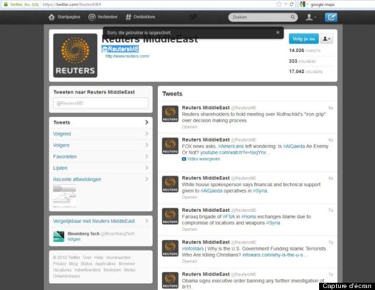
Task: Open the Volgend sidebar tab
Action: pos(101,133)
